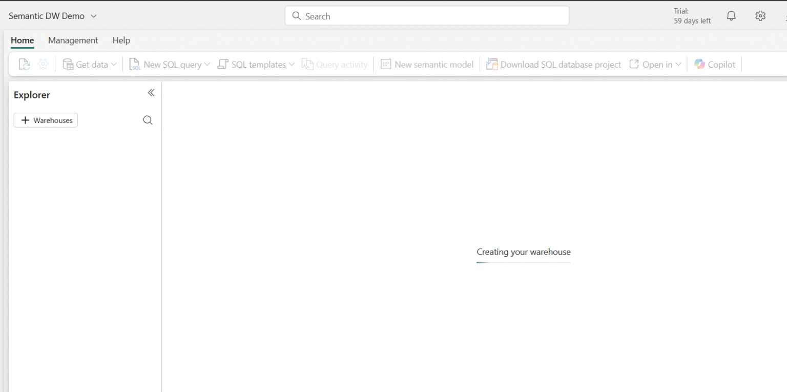
Task: Click the add Warehouses button
Action: [46, 120]
